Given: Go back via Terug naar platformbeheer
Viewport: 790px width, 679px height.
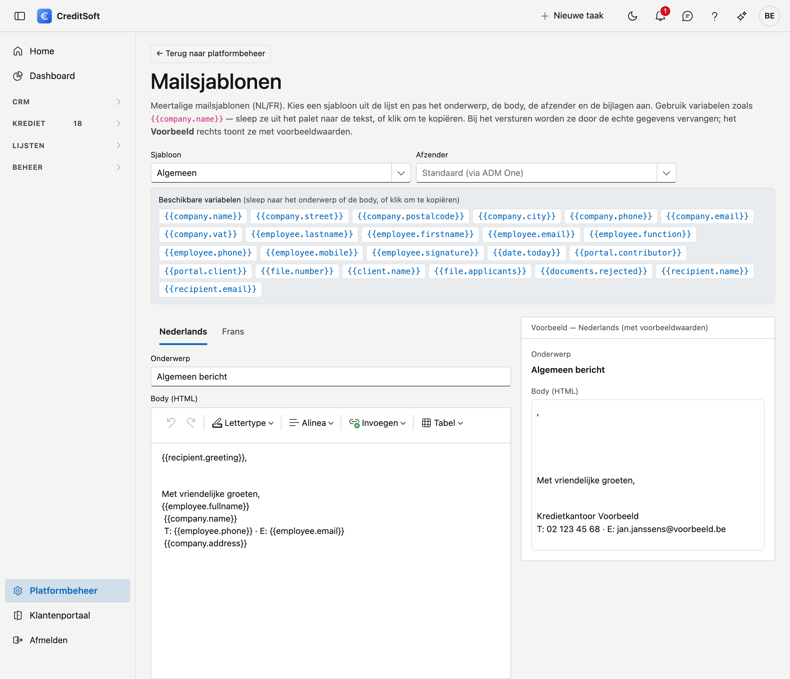Looking at the screenshot, I should point(211,53).
